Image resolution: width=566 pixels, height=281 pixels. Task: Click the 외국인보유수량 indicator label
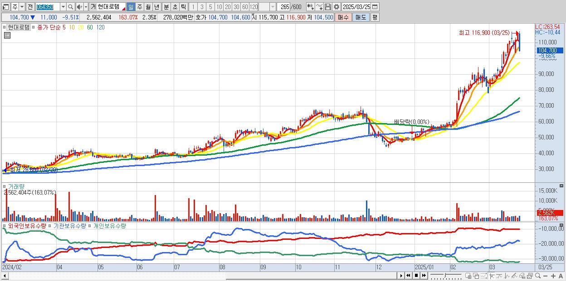click(x=27, y=225)
